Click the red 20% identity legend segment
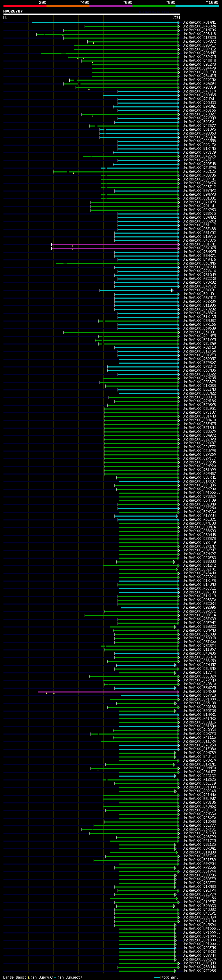This screenshot has width=222, height=980. [25, 6]
